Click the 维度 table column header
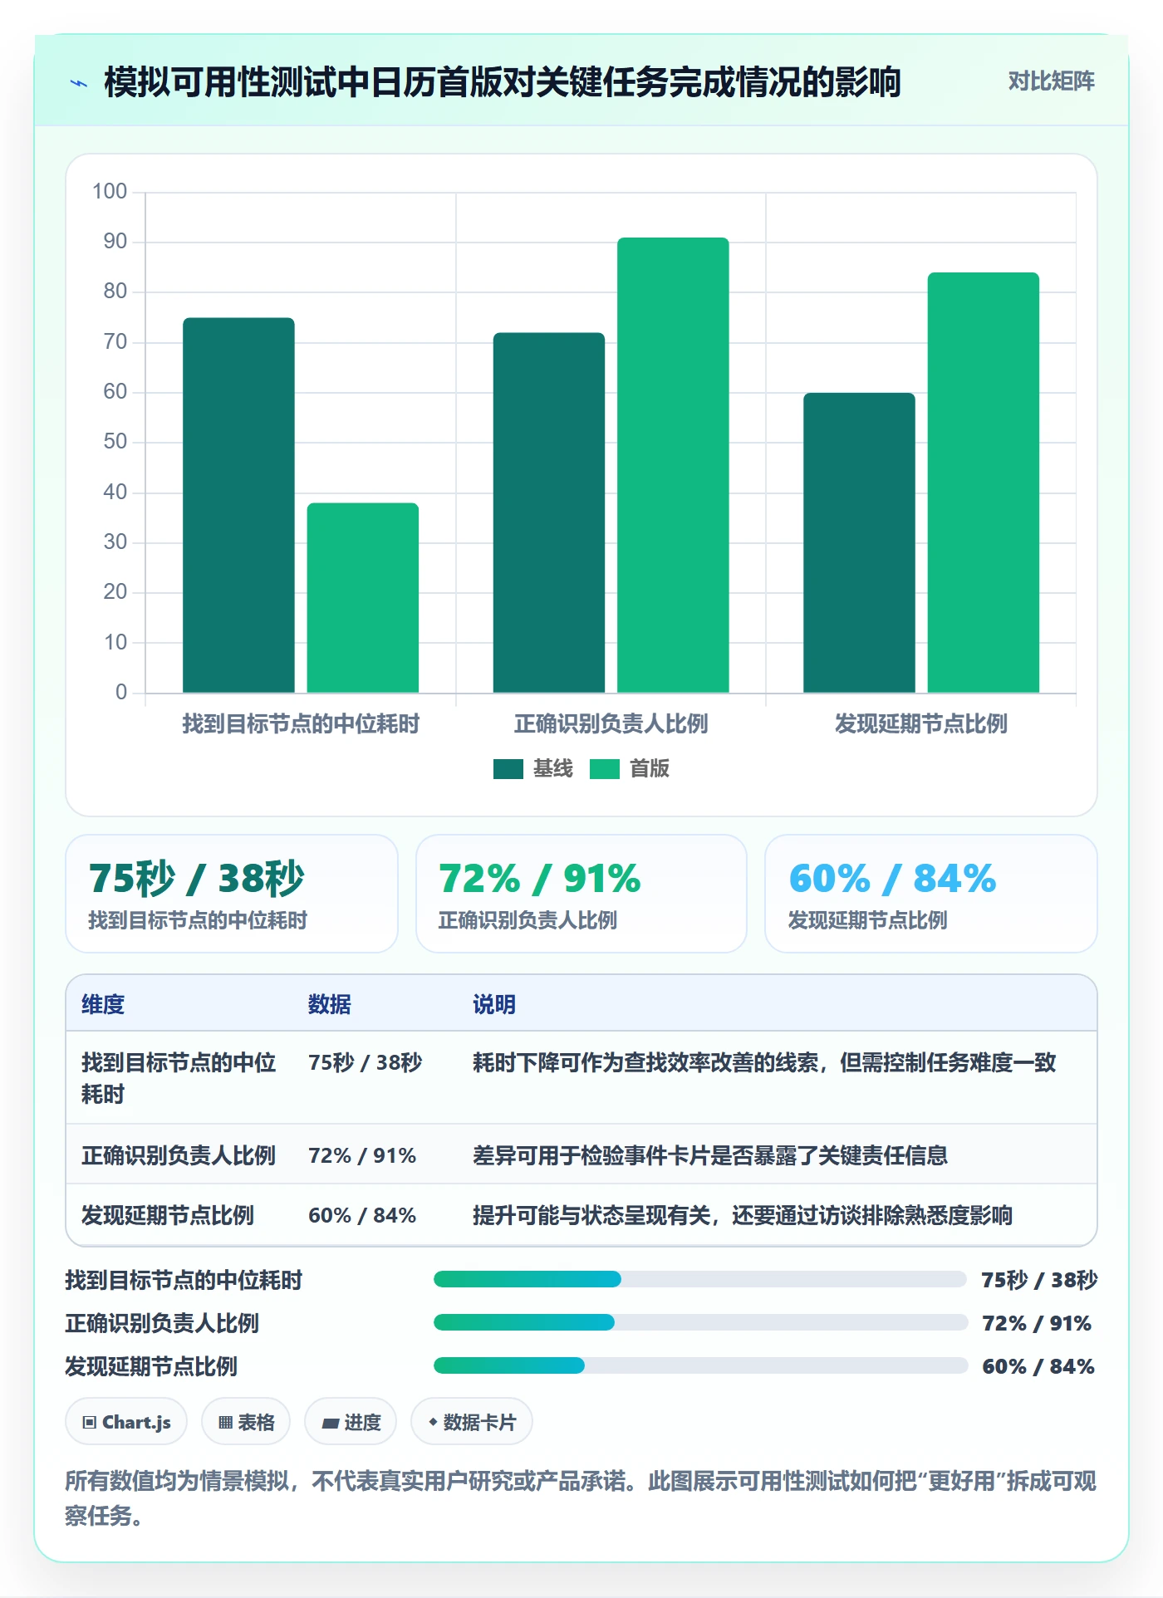Image resolution: width=1163 pixels, height=1598 pixels. [x=103, y=1004]
